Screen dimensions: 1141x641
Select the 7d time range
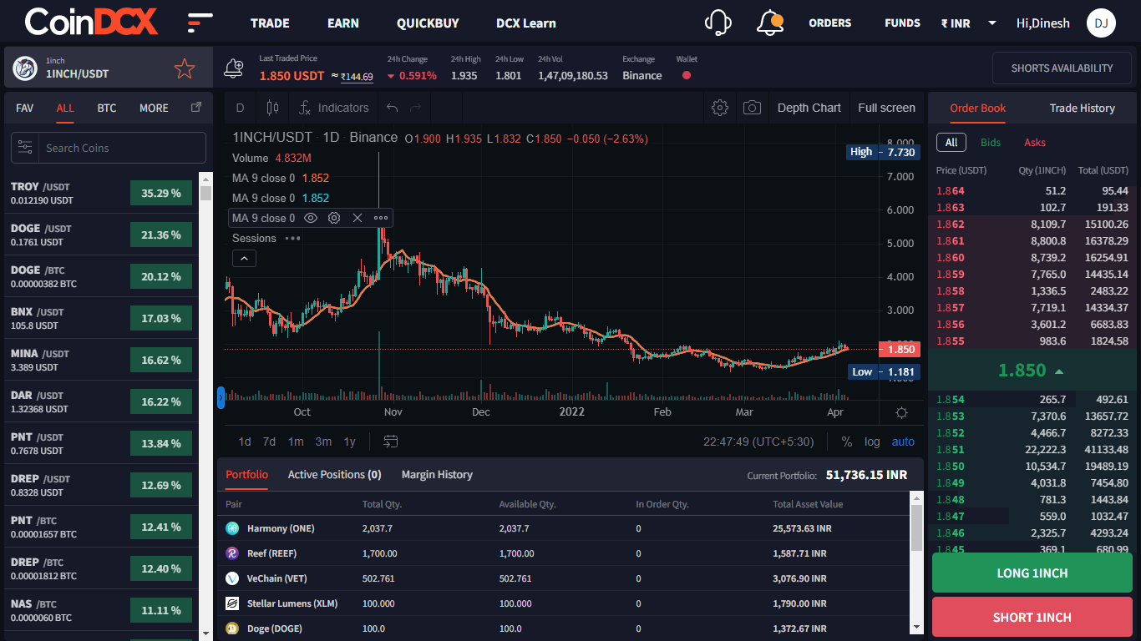[269, 442]
